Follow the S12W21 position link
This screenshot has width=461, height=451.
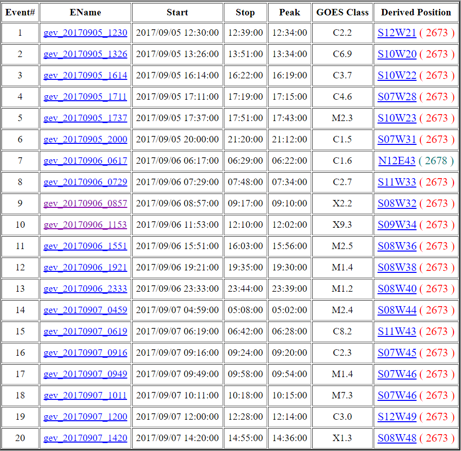[397, 33]
